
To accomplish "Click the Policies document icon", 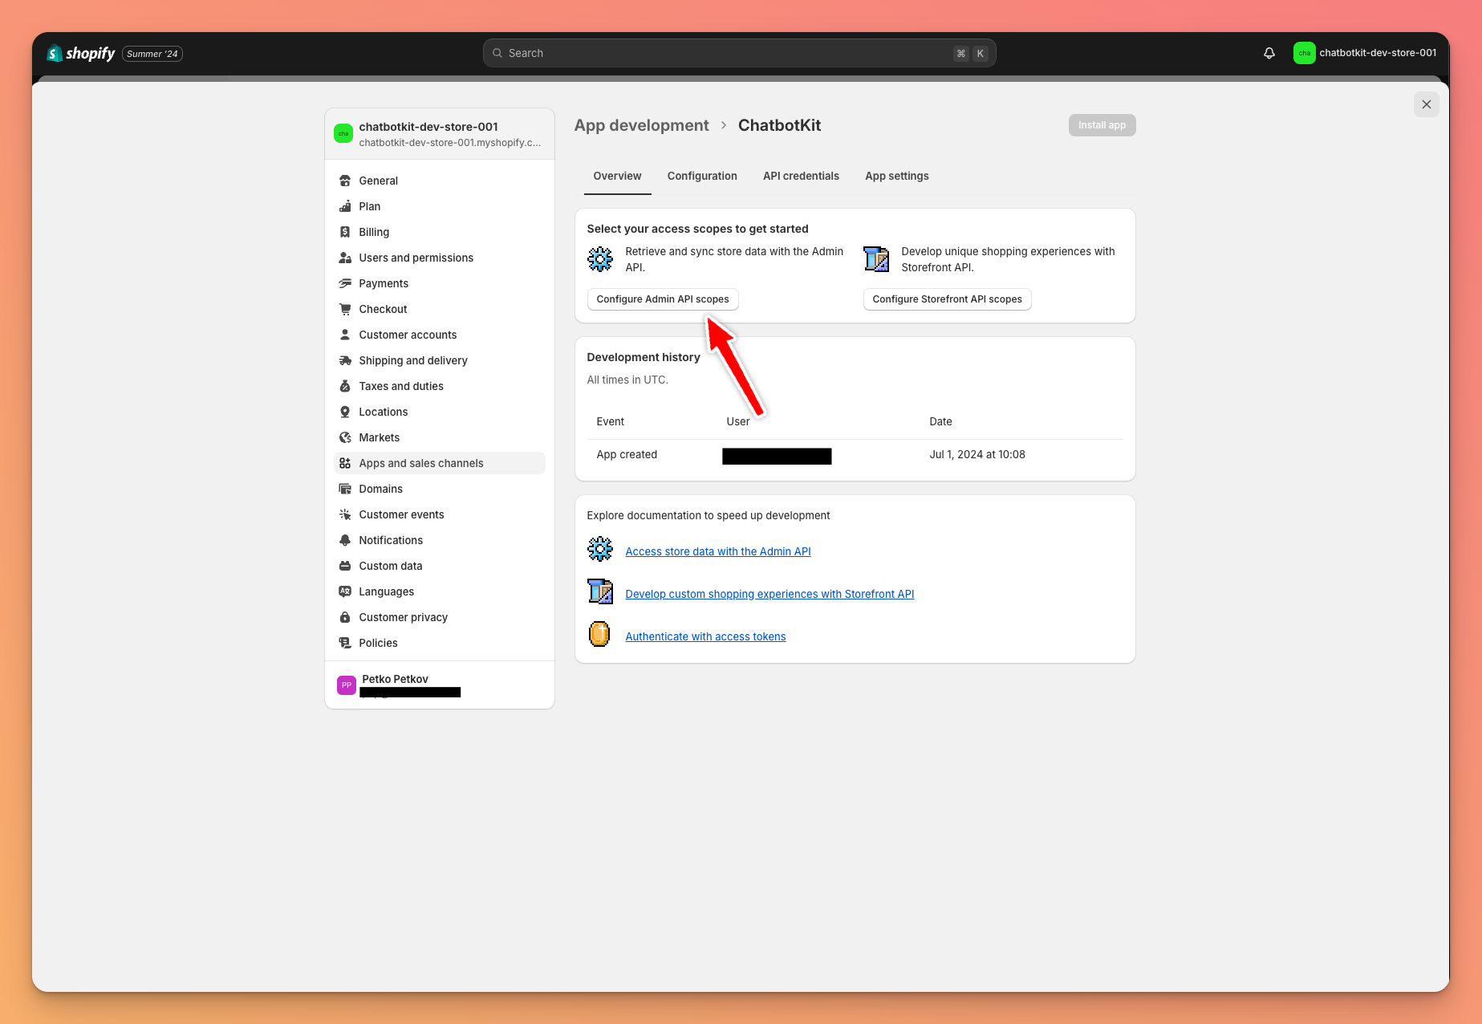I will [x=345, y=643].
